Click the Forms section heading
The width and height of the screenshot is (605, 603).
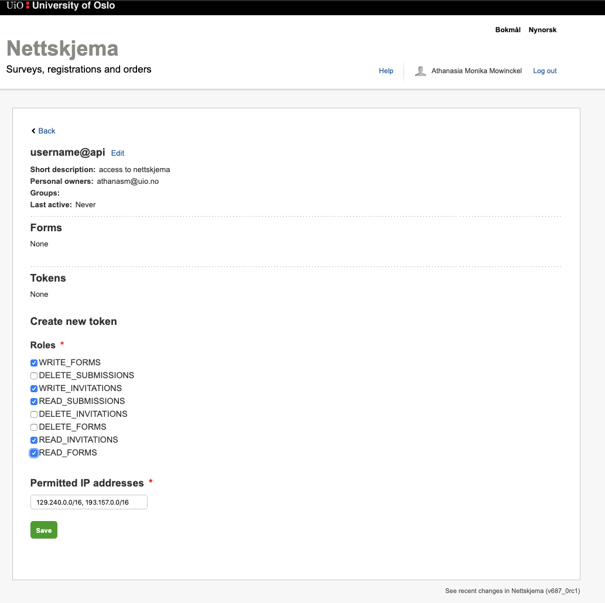46,228
